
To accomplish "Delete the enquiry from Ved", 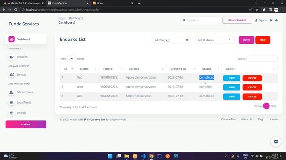I will 252,78.
